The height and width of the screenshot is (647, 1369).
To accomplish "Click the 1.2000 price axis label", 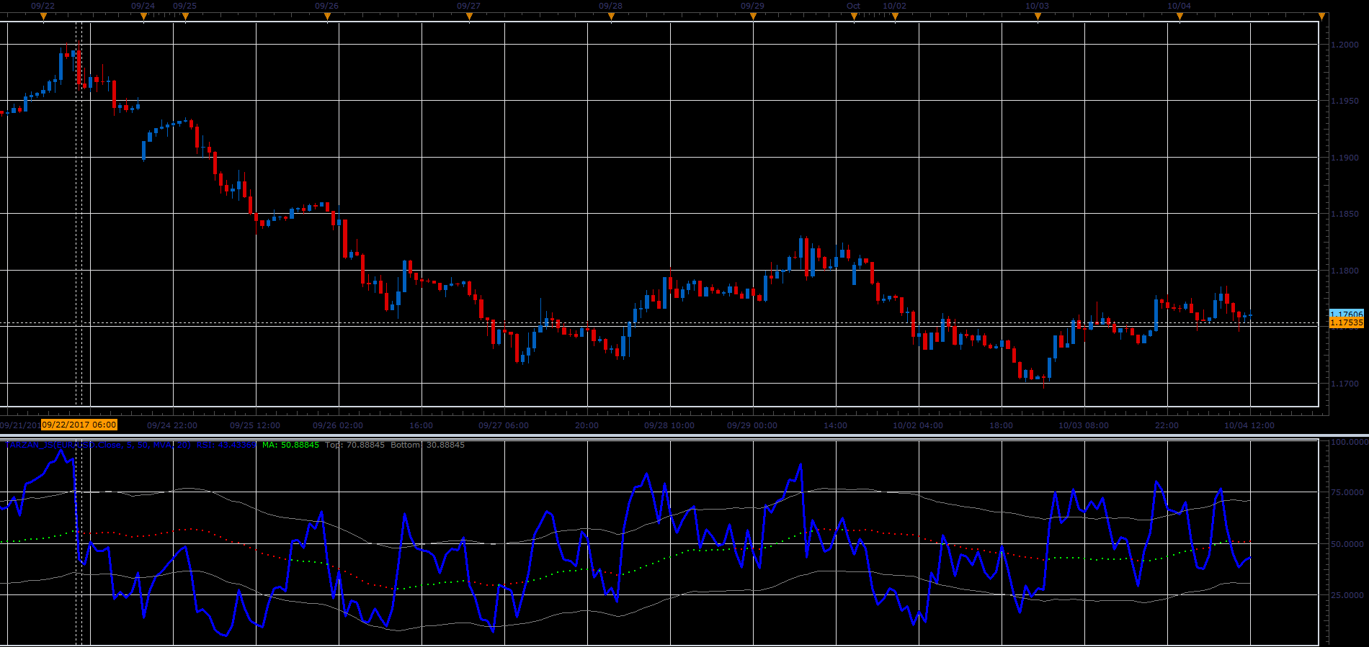I will tap(1345, 45).
